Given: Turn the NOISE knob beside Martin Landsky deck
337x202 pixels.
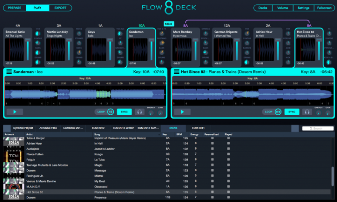Looking at the screenshot, I should [x=79, y=34].
